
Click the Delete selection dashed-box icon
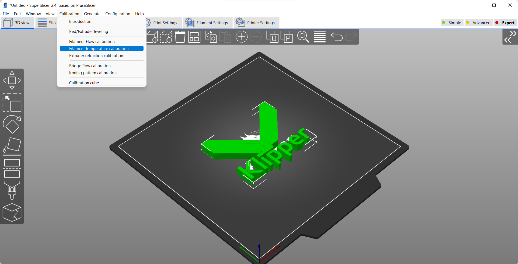tap(166, 37)
